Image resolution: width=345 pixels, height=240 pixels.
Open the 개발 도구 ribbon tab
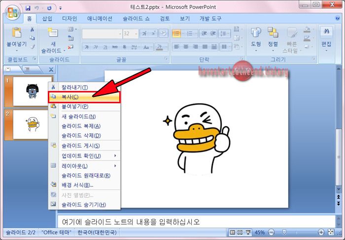point(210,19)
